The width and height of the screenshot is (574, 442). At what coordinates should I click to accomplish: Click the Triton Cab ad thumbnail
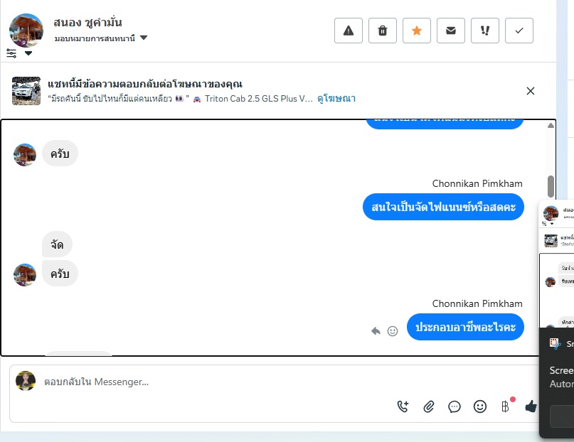coord(26,91)
